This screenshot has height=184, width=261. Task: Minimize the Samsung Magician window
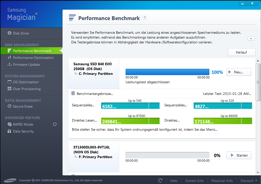[x=242, y=3]
